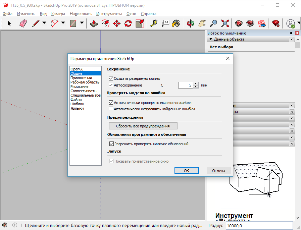The width and height of the screenshot is (301, 230).
Task: Select the Rotate tool
Action: (x=128, y=23)
